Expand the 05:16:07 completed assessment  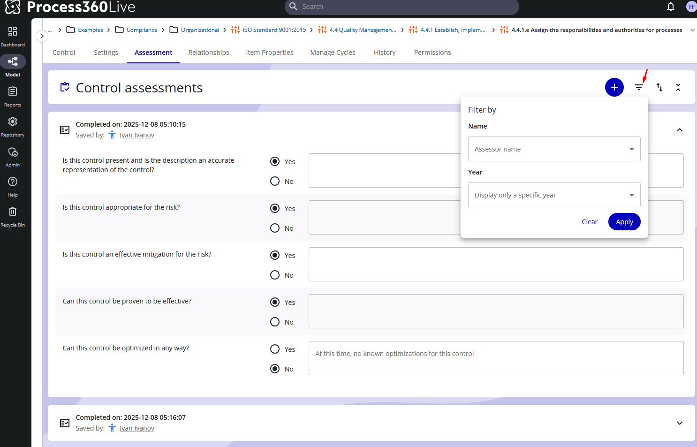(679, 423)
